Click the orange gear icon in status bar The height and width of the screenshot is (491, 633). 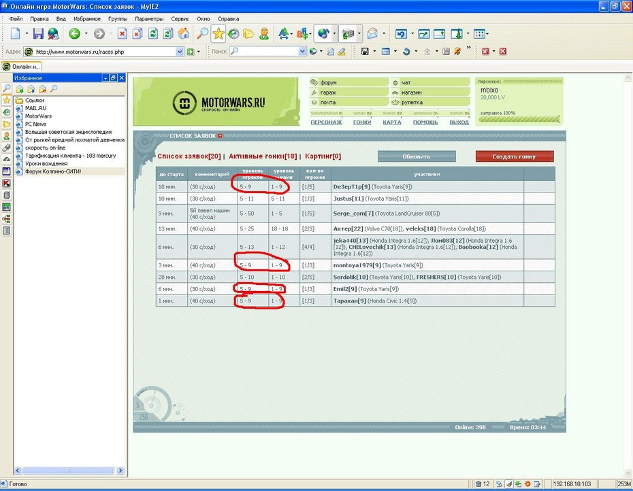[x=527, y=484]
